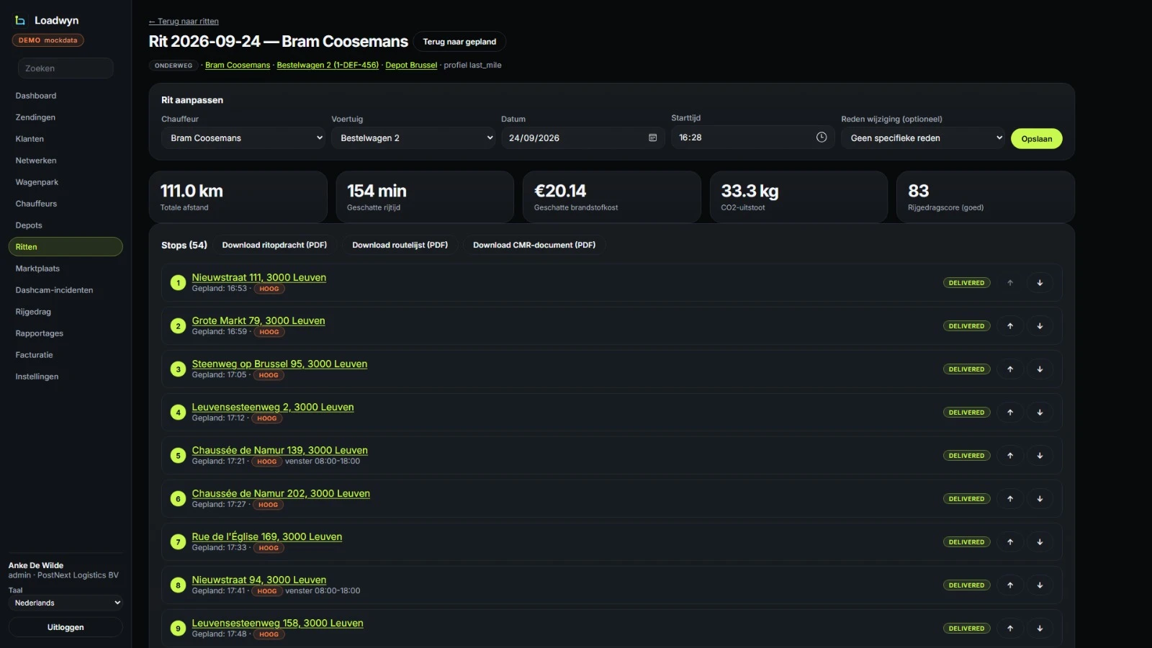Open the time picker clock icon

coord(822,137)
